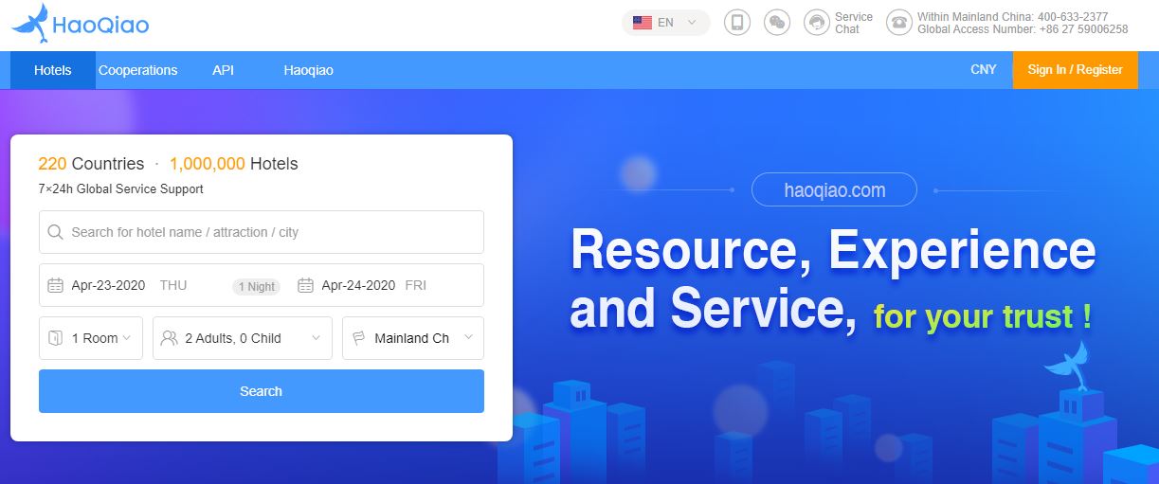Screen dimensions: 1159x484
Task: Expand the 1 Room dropdown
Action: point(91,338)
